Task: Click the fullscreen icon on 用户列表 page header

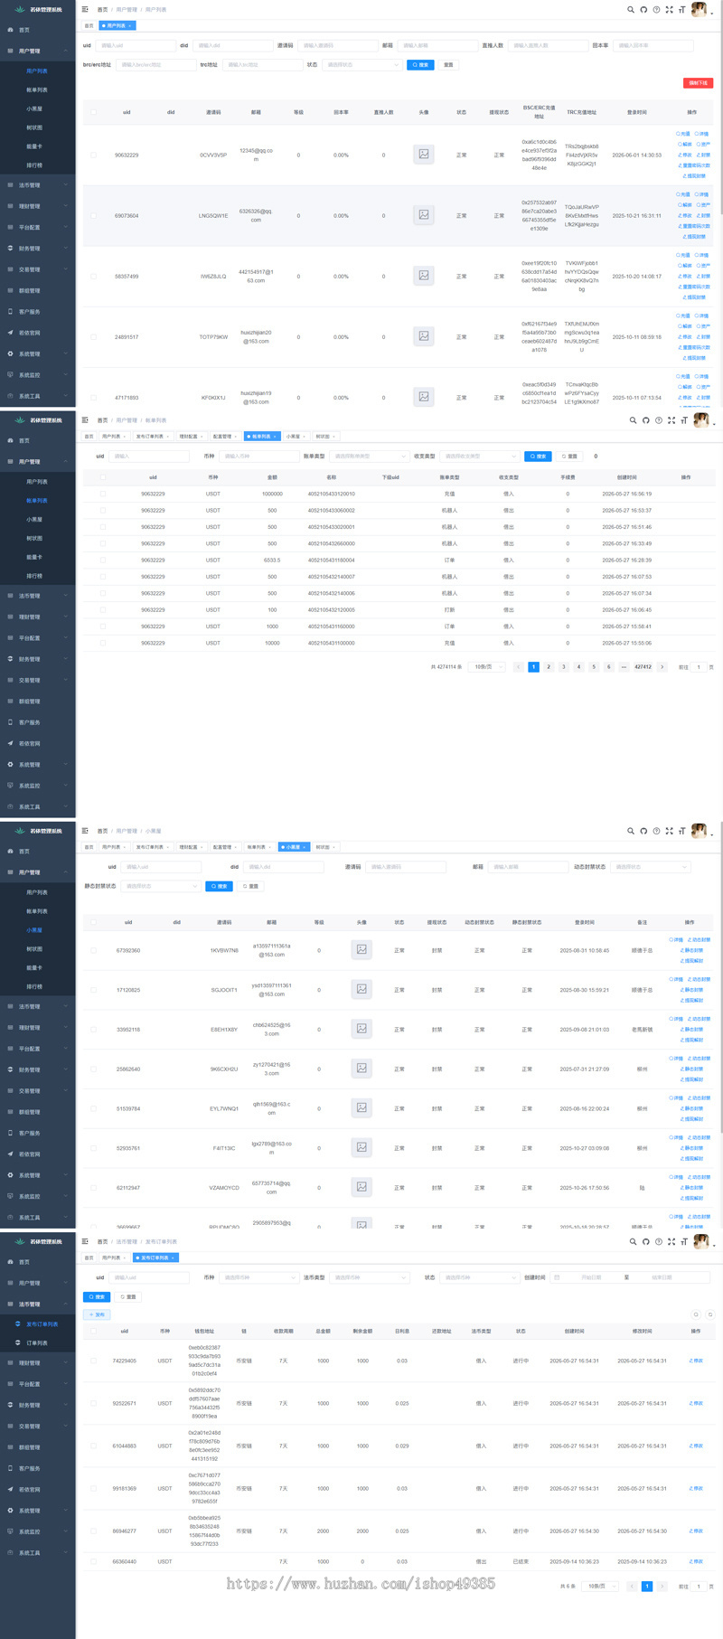Action: click(x=670, y=10)
